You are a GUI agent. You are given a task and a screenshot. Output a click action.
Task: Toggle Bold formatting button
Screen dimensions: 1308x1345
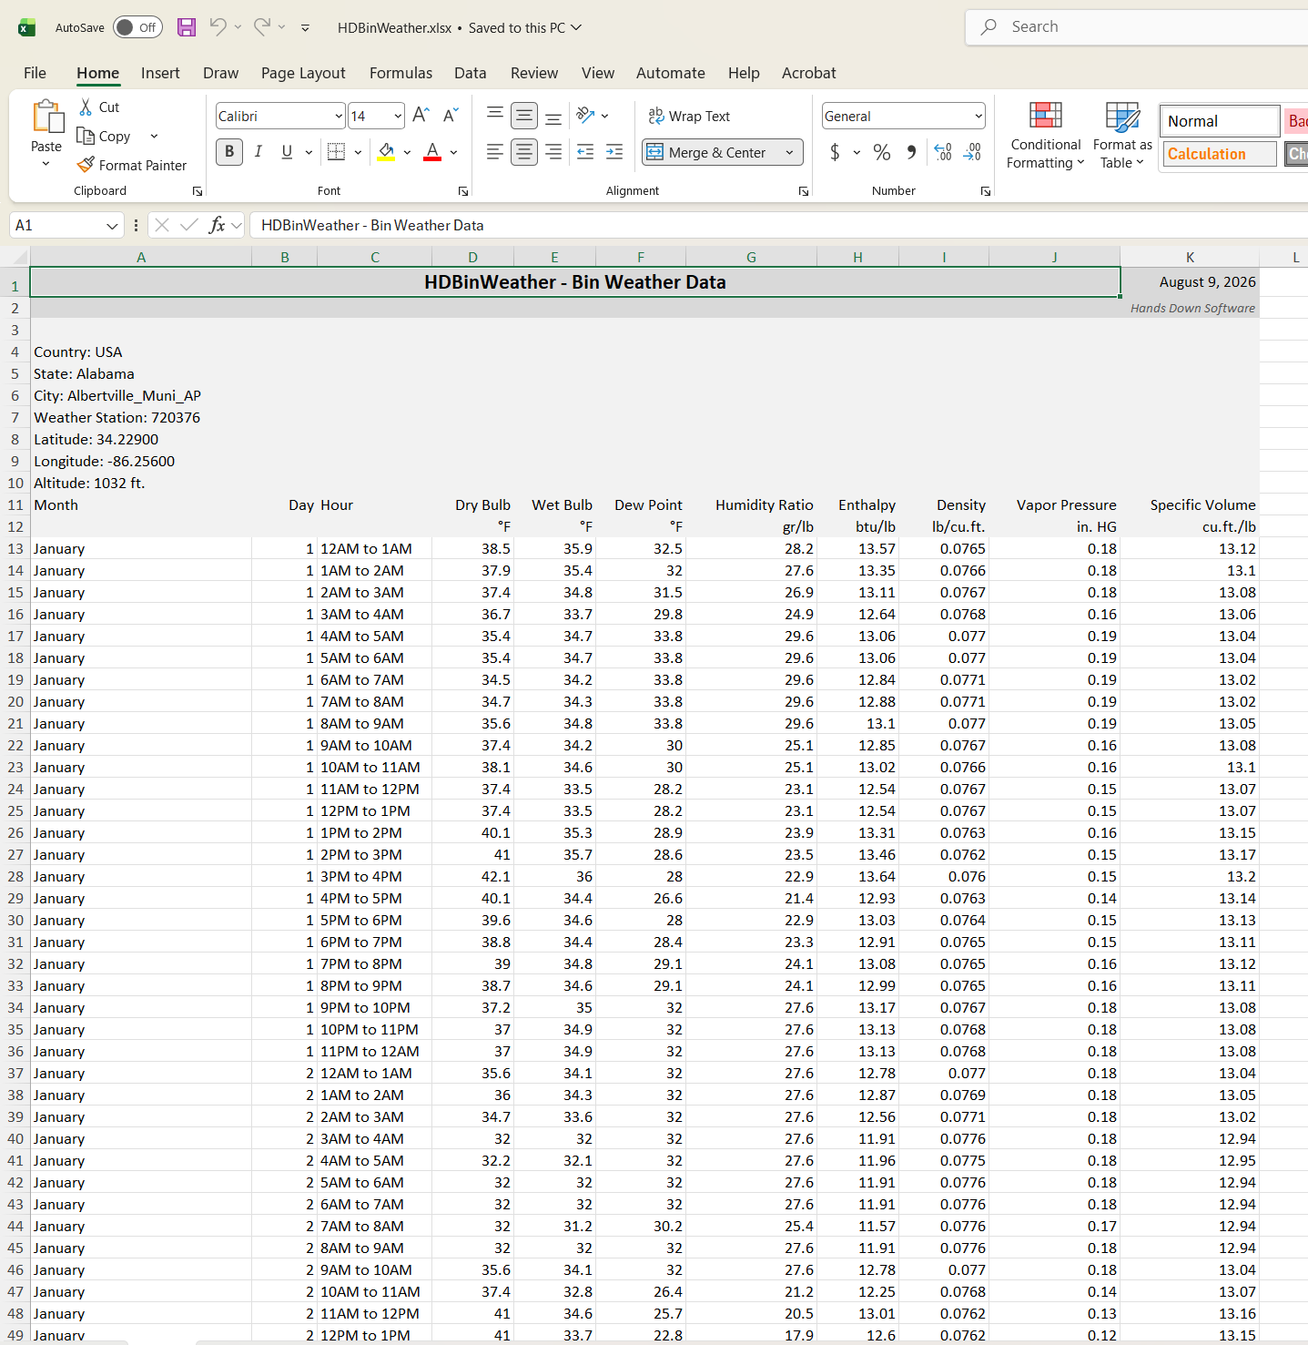pyautogui.click(x=229, y=152)
